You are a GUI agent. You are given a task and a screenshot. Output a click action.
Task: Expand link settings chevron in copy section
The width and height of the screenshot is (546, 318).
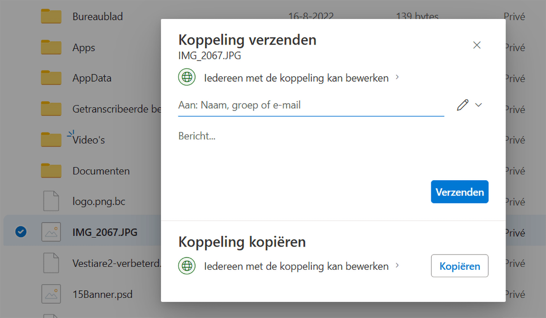[397, 266]
